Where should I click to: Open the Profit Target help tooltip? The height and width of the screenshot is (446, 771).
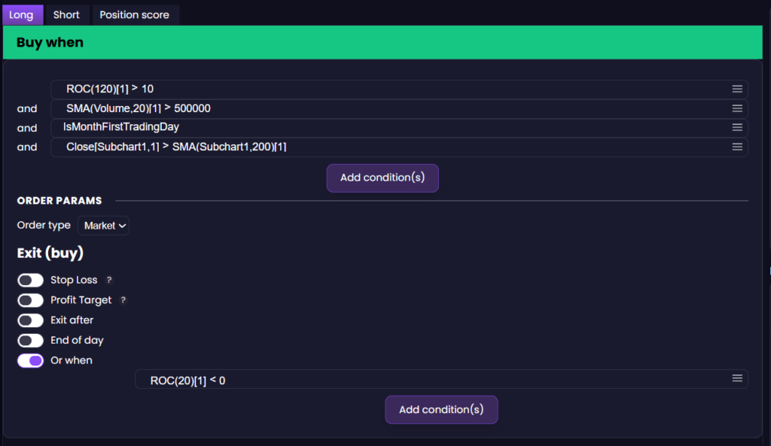[124, 300]
